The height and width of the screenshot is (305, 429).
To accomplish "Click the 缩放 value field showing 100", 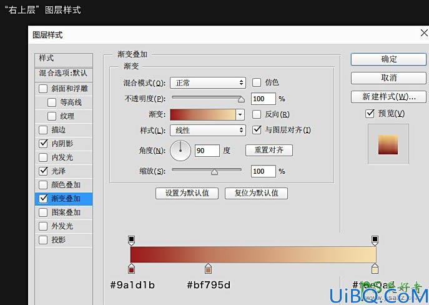I will [263, 171].
